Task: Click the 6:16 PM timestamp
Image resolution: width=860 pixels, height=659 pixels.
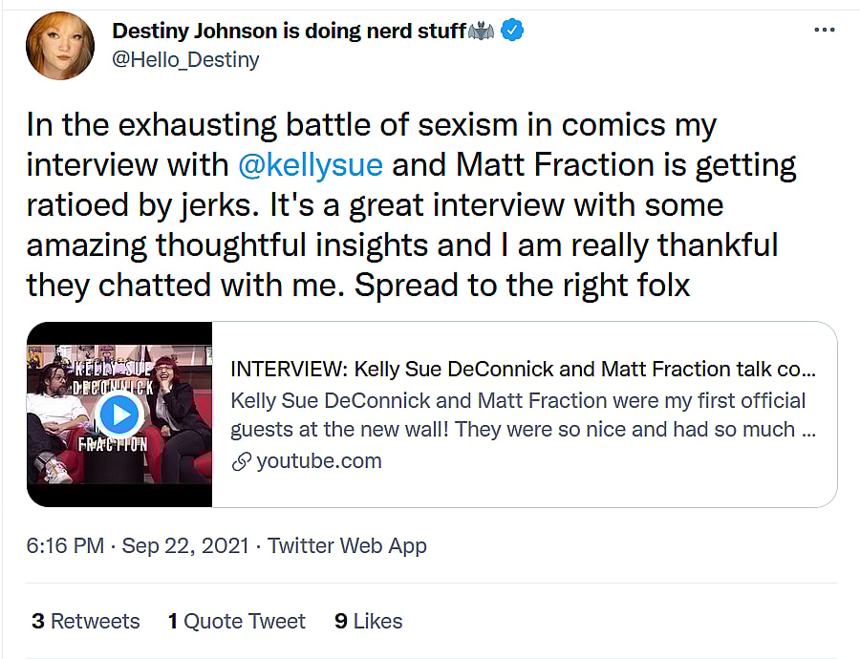Action: [65, 546]
